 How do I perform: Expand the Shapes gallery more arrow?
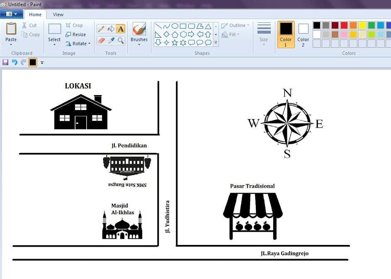[x=216, y=42]
